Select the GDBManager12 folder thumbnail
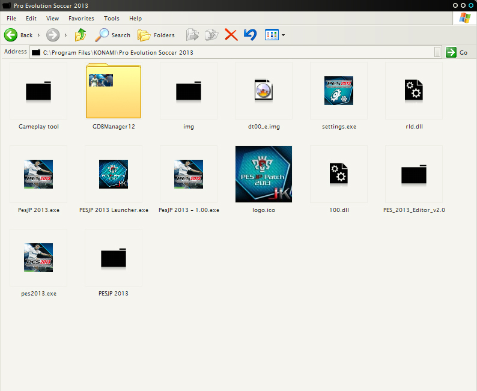Viewport: 477px width, 391px height. tap(114, 91)
